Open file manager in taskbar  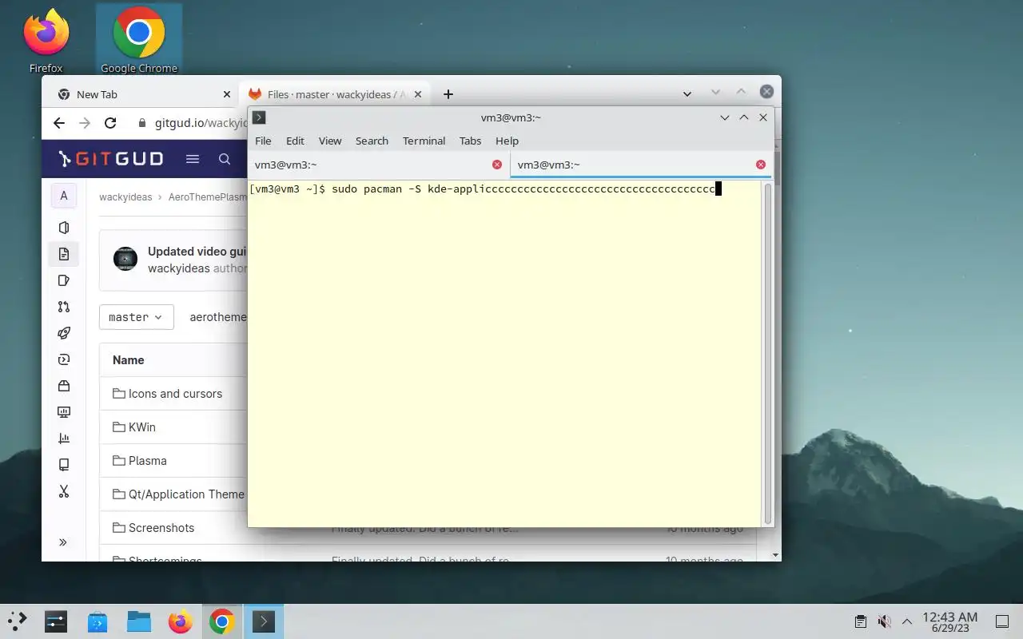click(x=139, y=621)
